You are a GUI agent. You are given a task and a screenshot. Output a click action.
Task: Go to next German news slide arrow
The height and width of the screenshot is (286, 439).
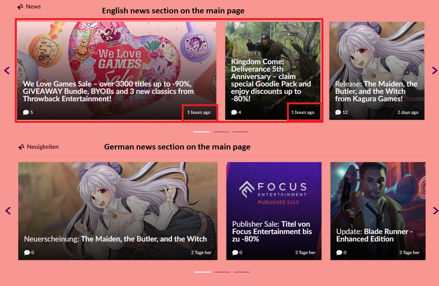435,211
